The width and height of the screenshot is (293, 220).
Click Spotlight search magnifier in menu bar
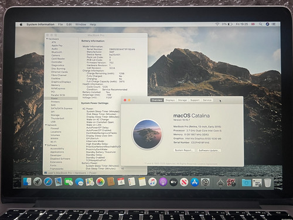[261, 24]
